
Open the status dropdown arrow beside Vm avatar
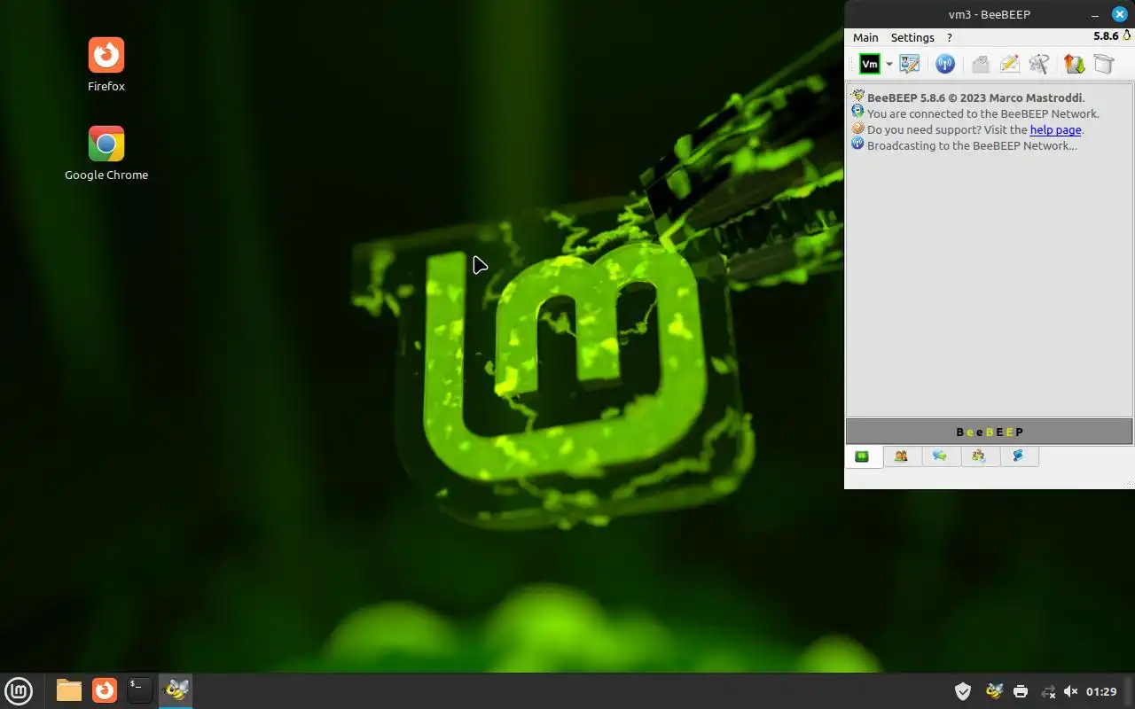pos(888,65)
